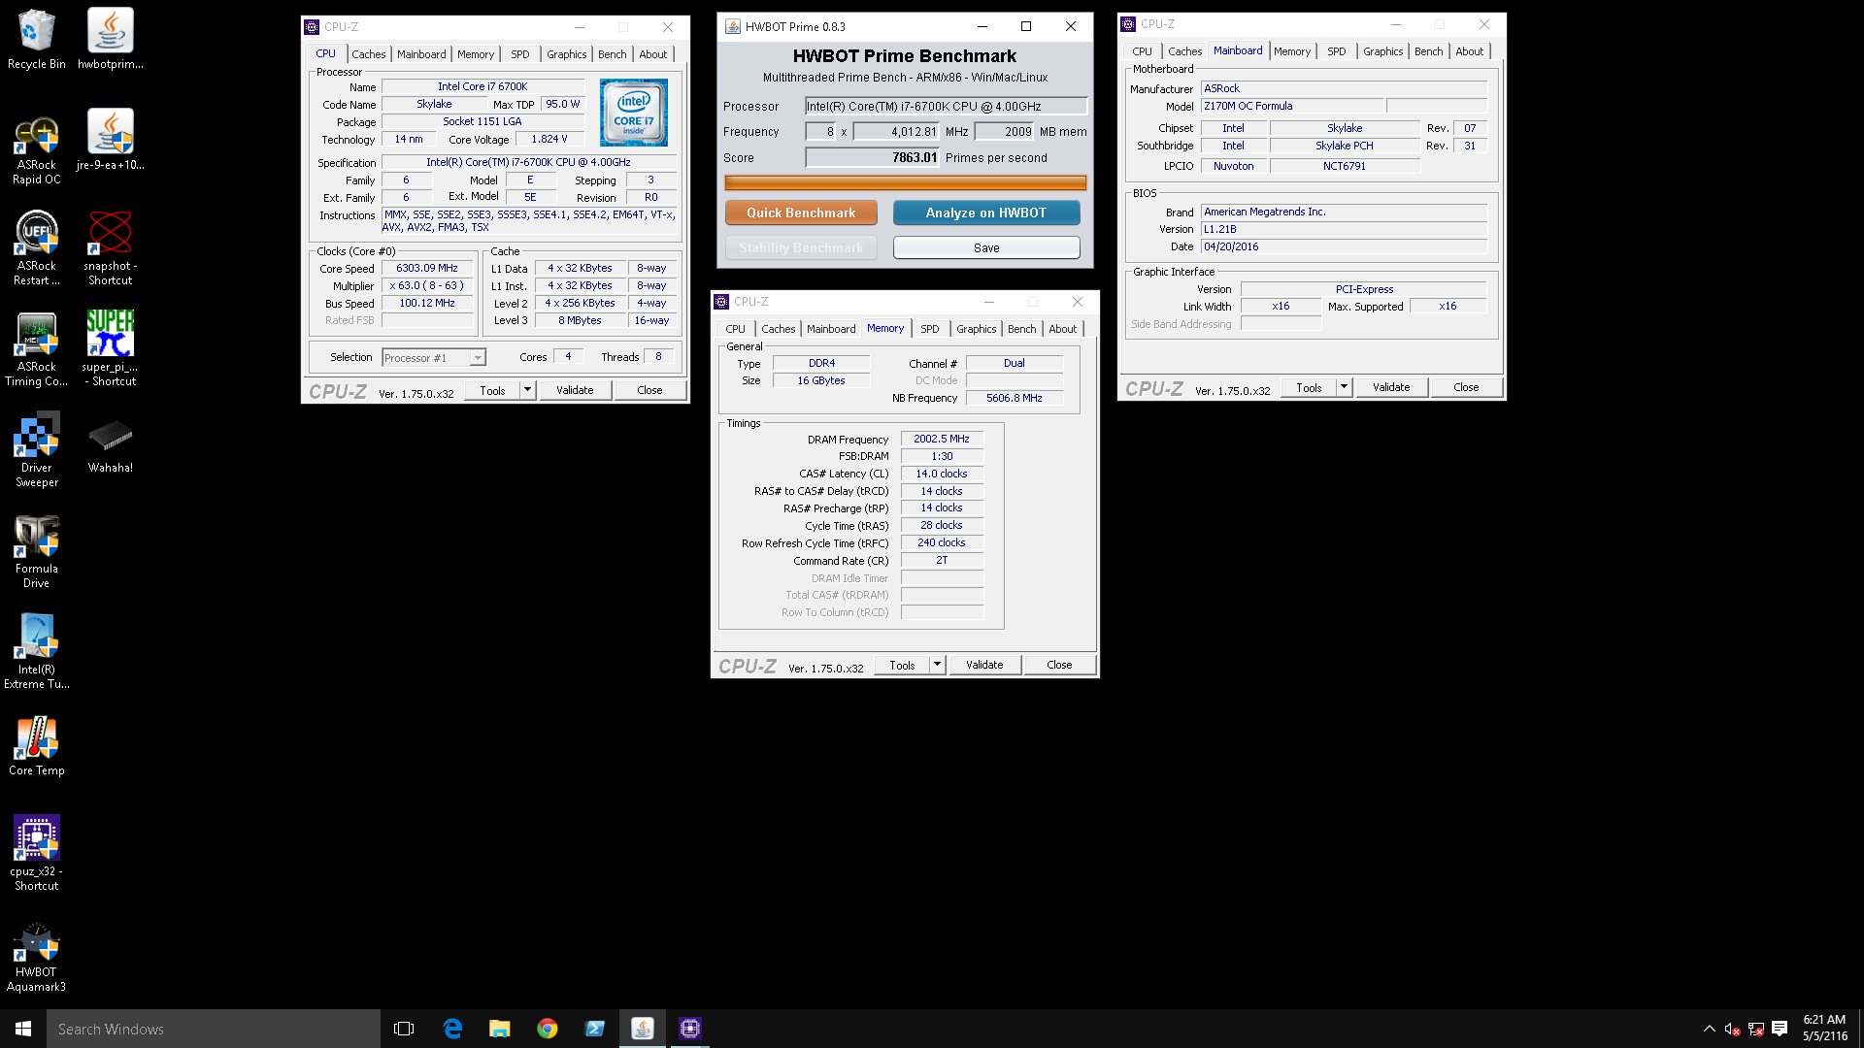
Task: Open the Action Center notifications icon
Action: [x=1780, y=1029]
